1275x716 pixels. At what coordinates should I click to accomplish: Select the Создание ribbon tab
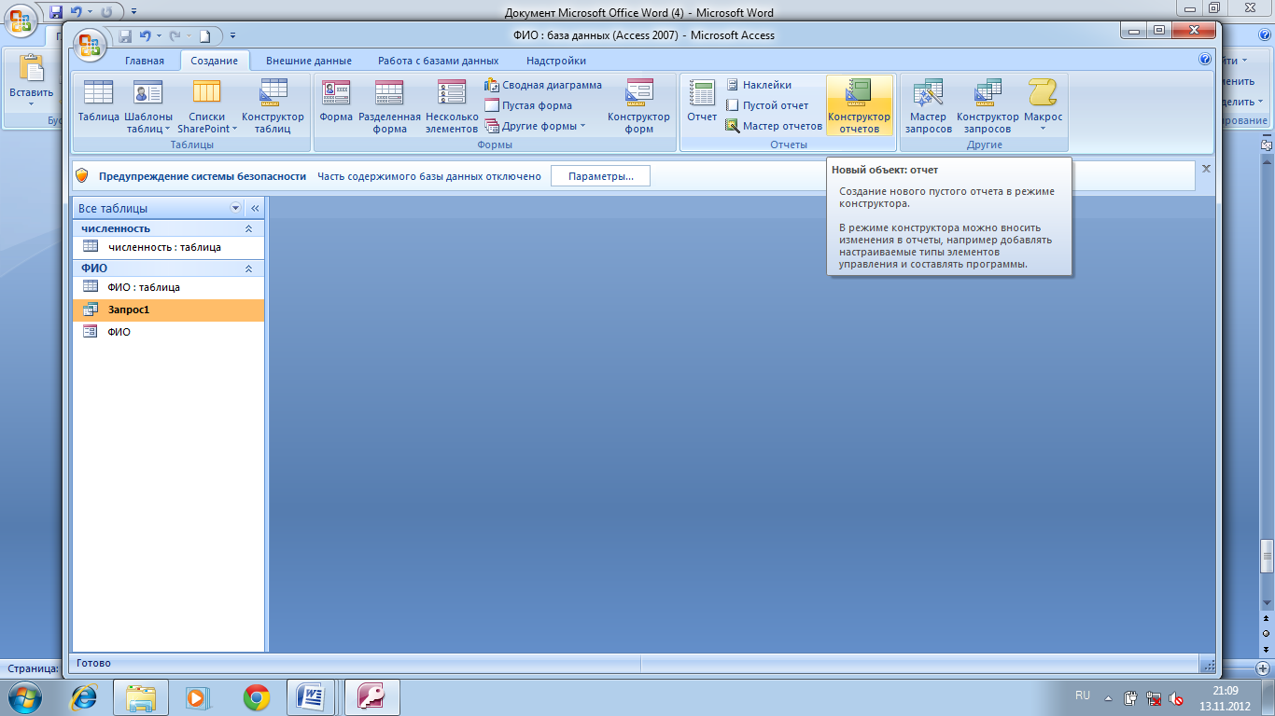215,61
